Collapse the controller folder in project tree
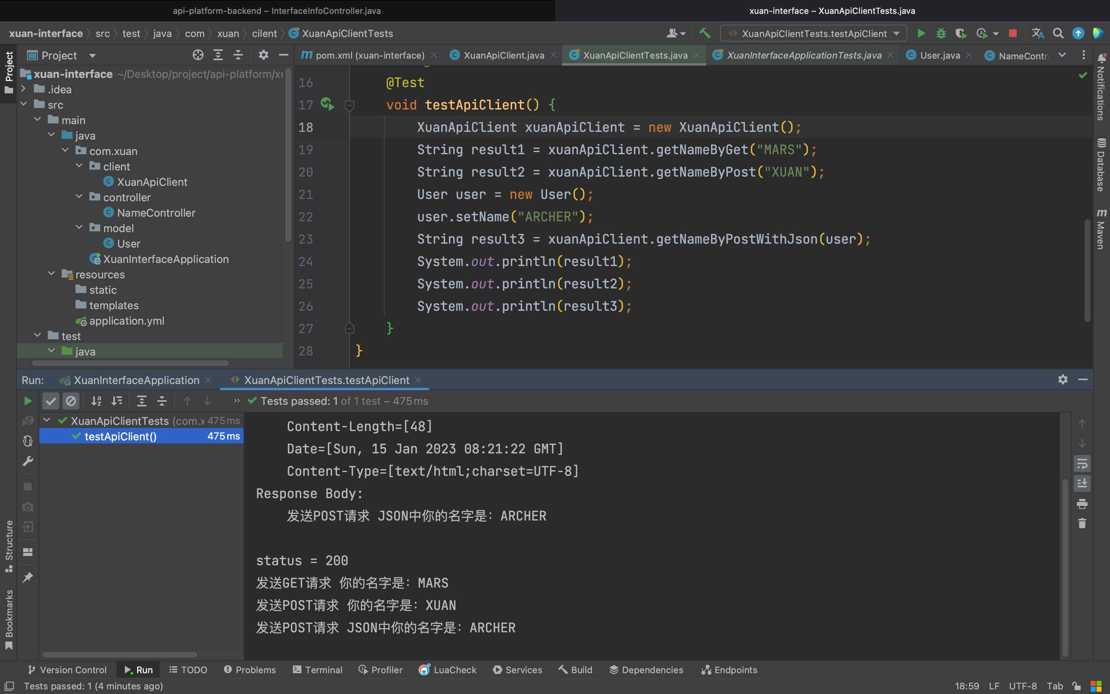The width and height of the screenshot is (1110, 694). coord(79,197)
